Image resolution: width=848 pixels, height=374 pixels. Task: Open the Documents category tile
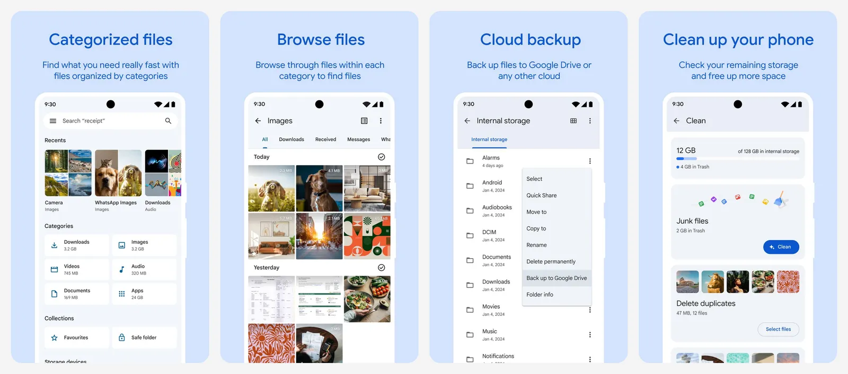click(x=77, y=294)
